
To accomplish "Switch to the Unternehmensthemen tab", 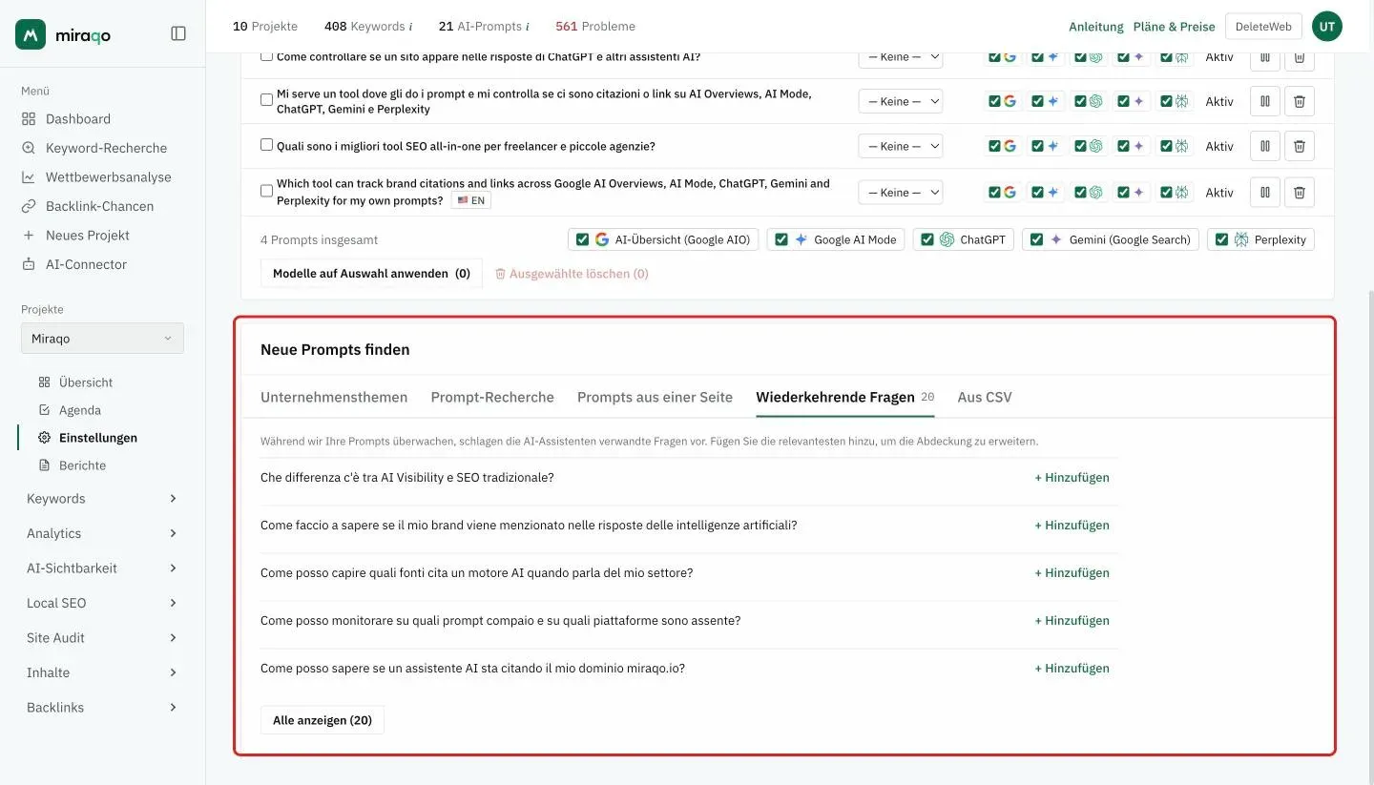I will 334,397.
